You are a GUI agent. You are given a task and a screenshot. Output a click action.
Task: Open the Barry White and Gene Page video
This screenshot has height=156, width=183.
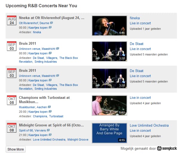pos(109,133)
